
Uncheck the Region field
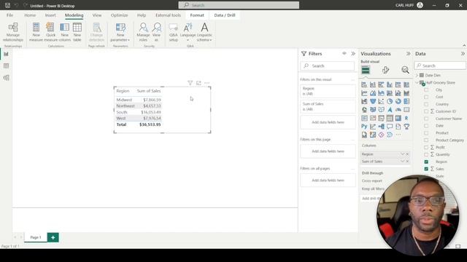(x=426, y=162)
